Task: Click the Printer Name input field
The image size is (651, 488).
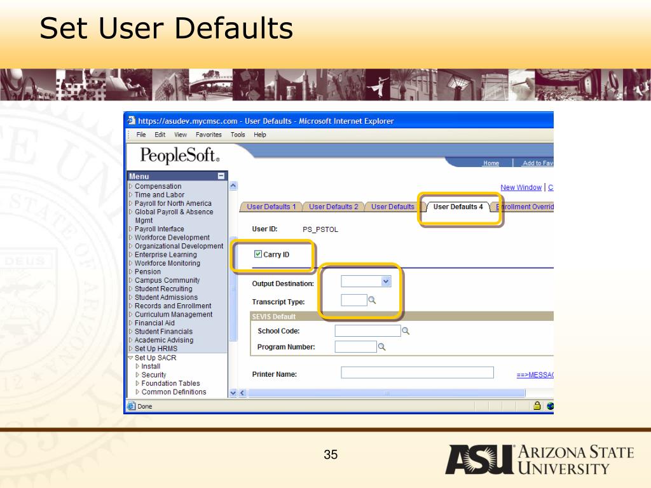Action: click(x=417, y=372)
